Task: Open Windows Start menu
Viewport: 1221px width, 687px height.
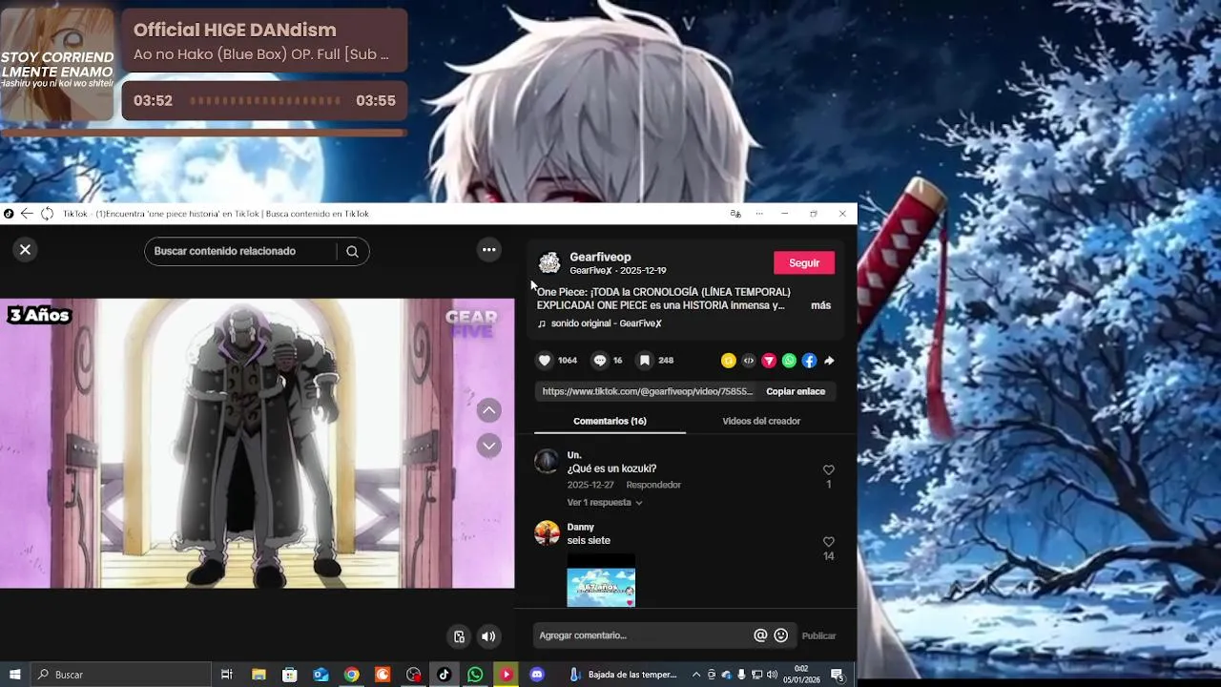Action: [14, 675]
